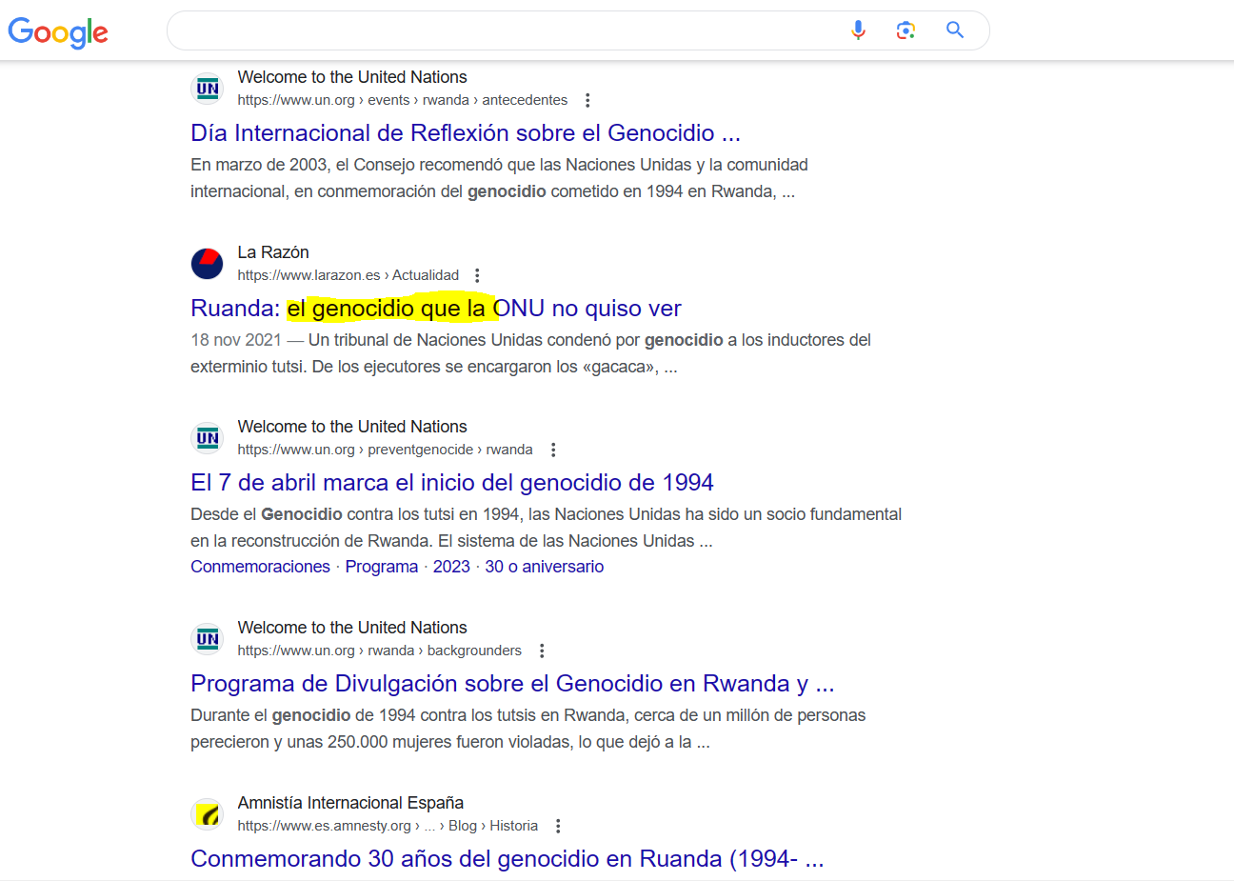The width and height of the screenshot is (1234, 881).
Task: Open more options for La Razón result
Action: [477, 275]
